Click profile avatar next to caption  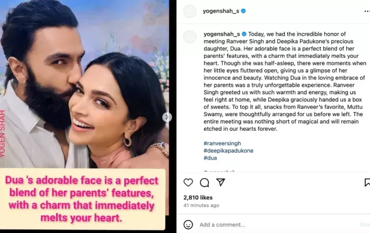tap(190, 37)
